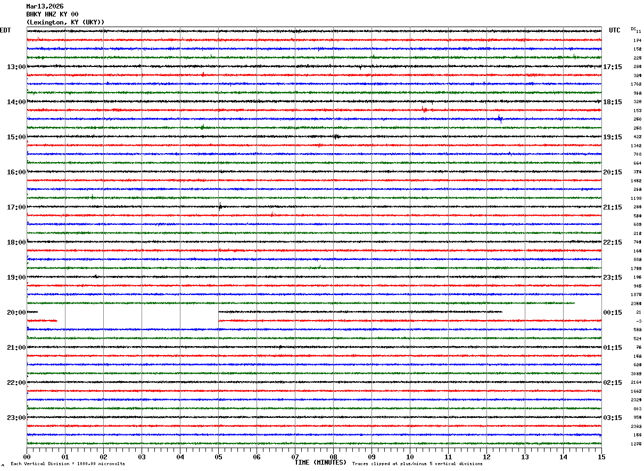
Task: Click the date header Mar13,2026
Action: (45, 6)
